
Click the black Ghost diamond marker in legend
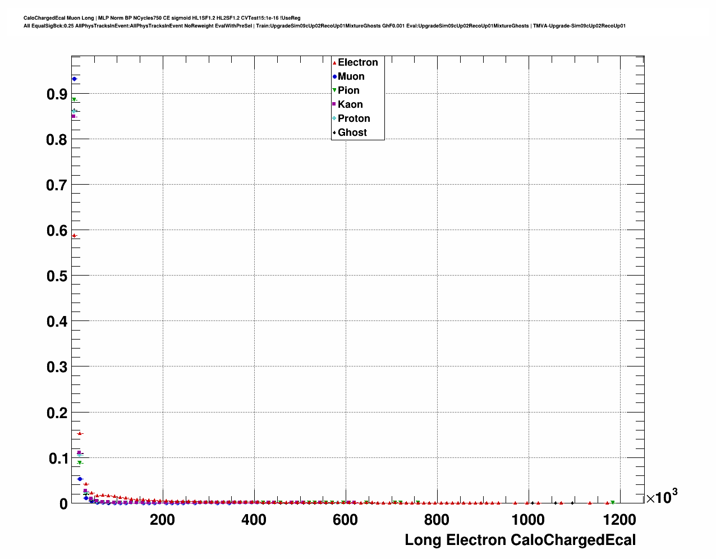click(334, 132)
